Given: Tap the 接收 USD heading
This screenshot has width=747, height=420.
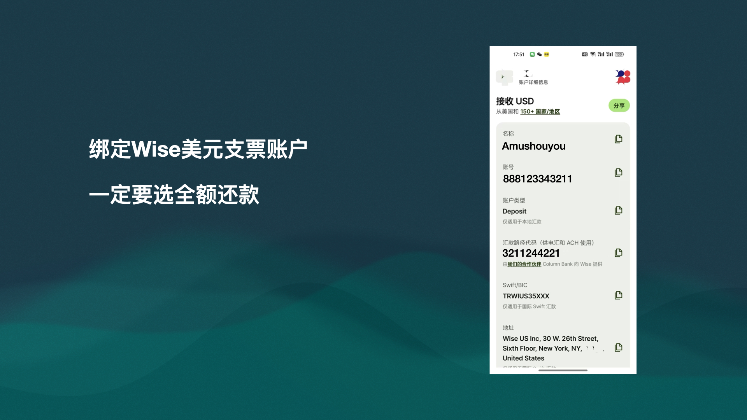Looking at the screenshot, I should 515,101.
